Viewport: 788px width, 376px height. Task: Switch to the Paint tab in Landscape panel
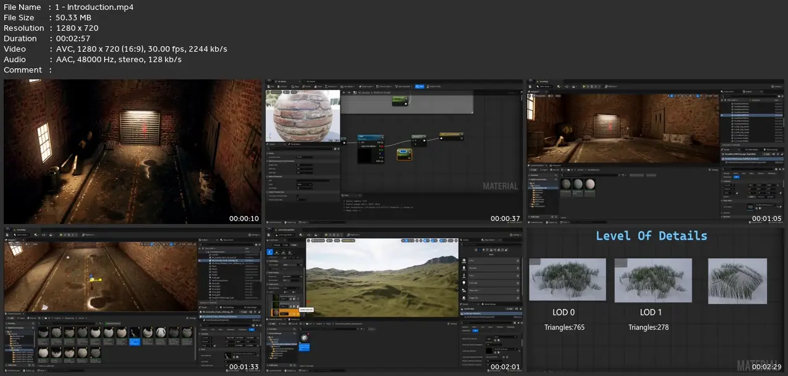[294, 244]
